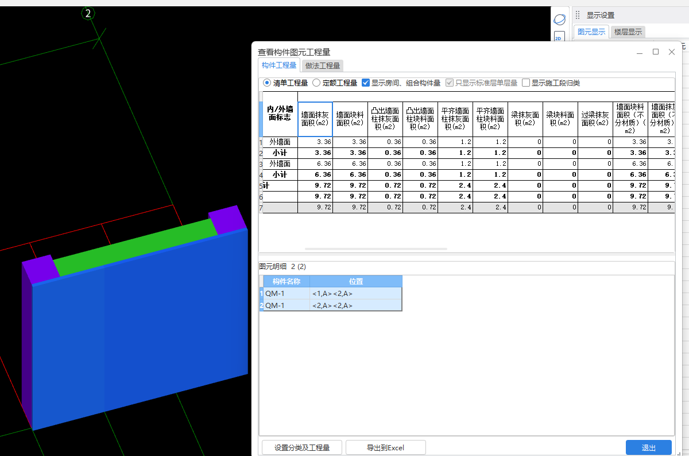
Task: Click the 显示设置 panel title
Action: pos(601,15)
